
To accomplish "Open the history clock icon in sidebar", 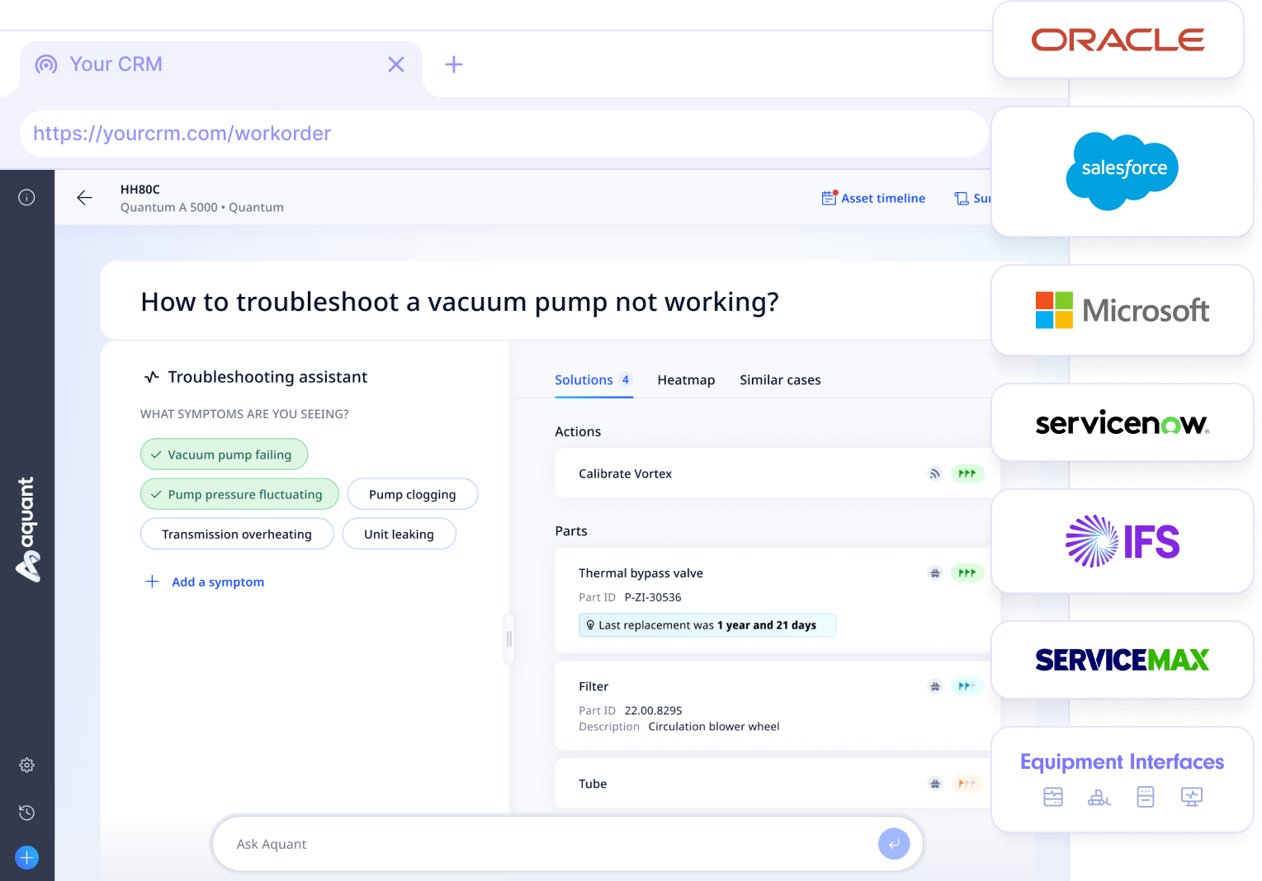I will pyautogui.click(x=26, y=813).
